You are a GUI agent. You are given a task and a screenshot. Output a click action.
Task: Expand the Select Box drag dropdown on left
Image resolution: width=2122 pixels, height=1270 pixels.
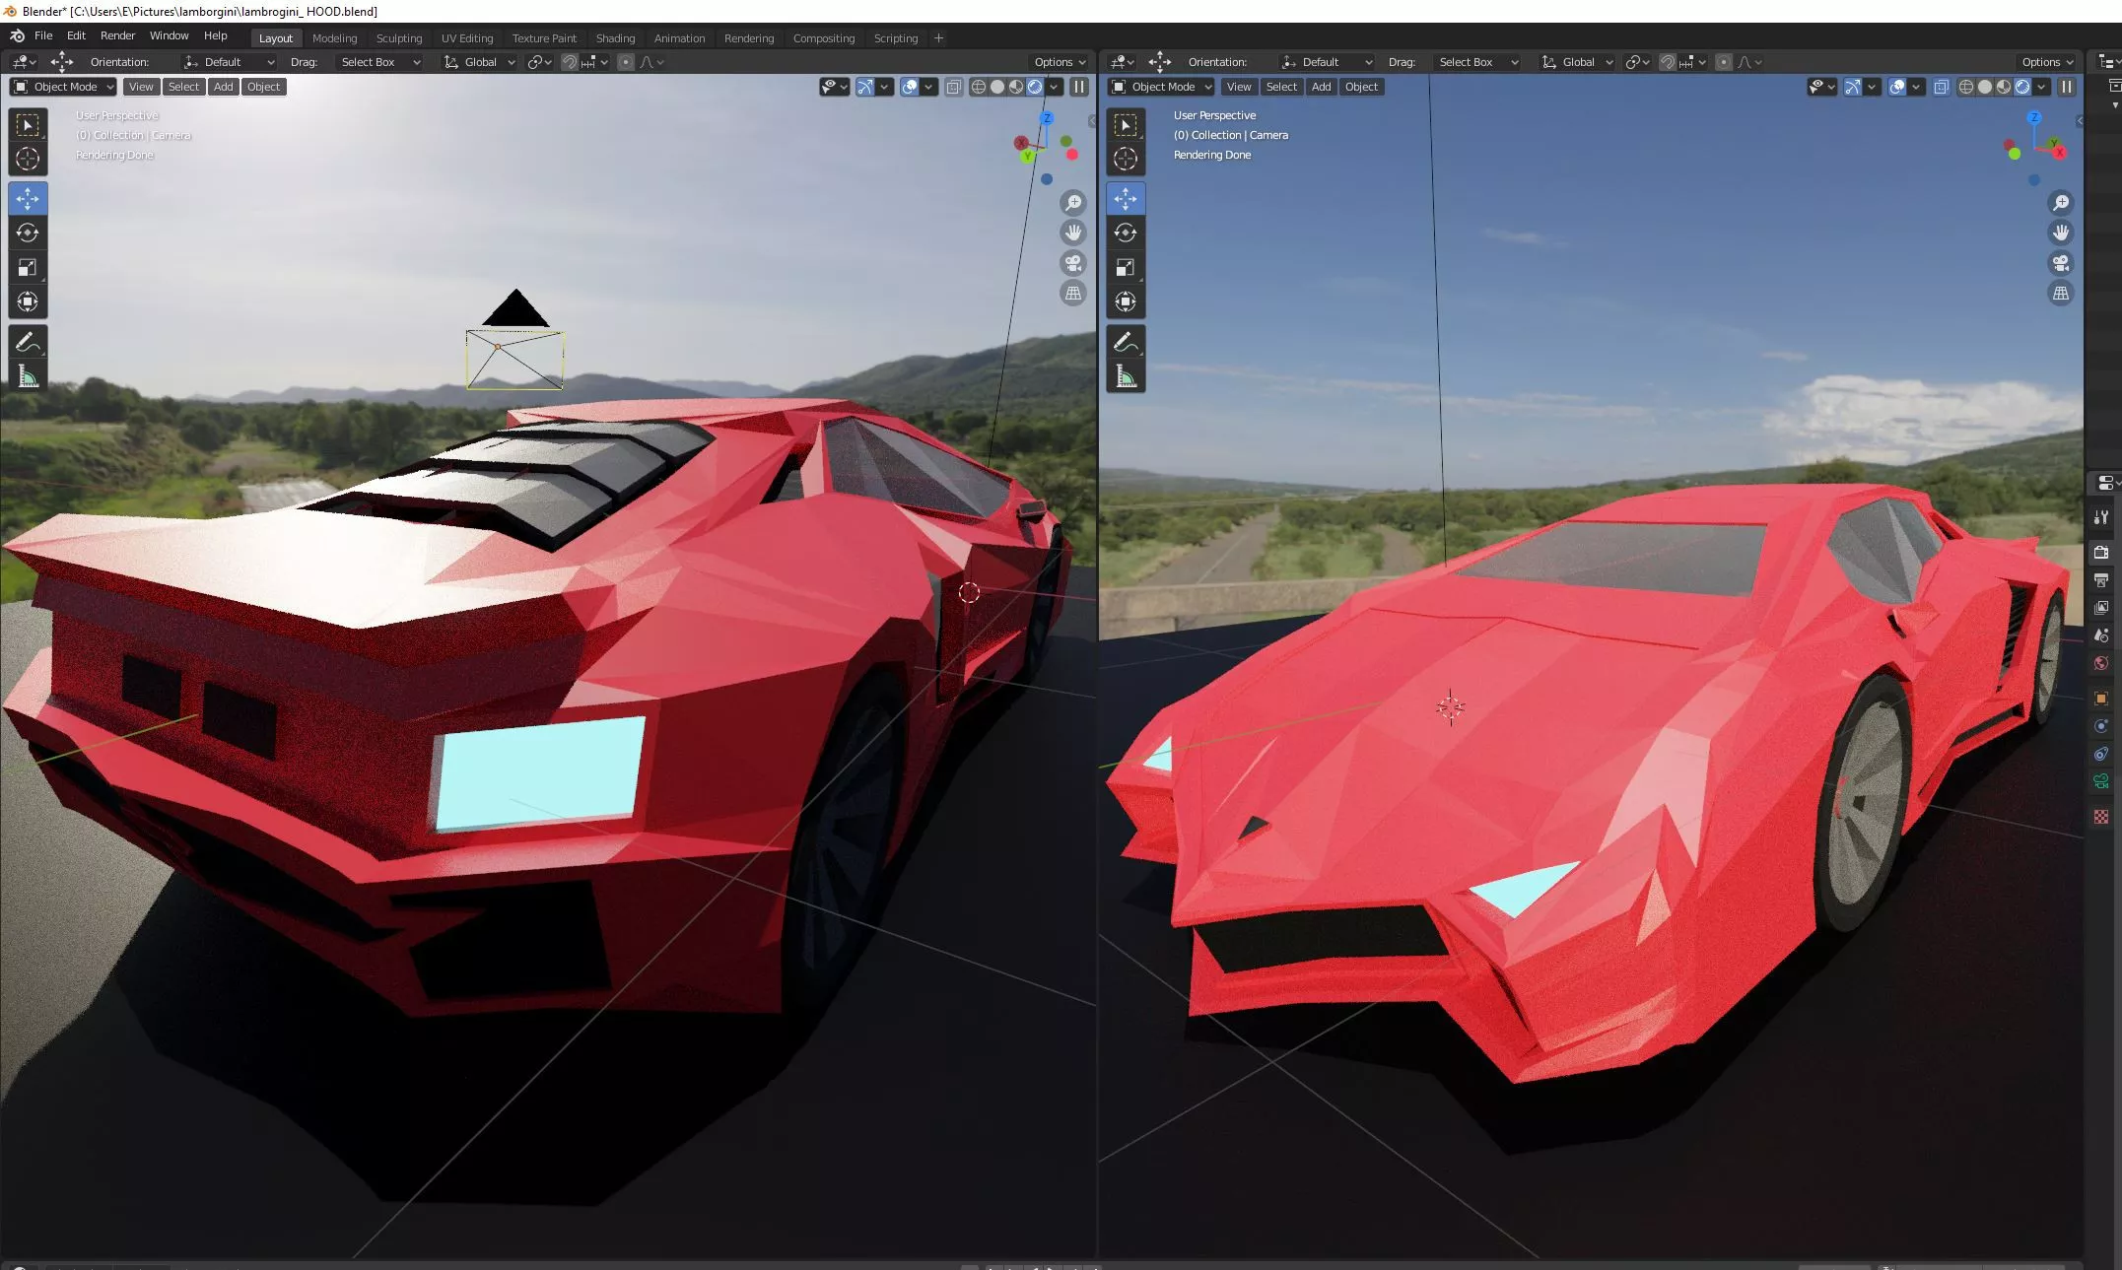tap(379, 62)
